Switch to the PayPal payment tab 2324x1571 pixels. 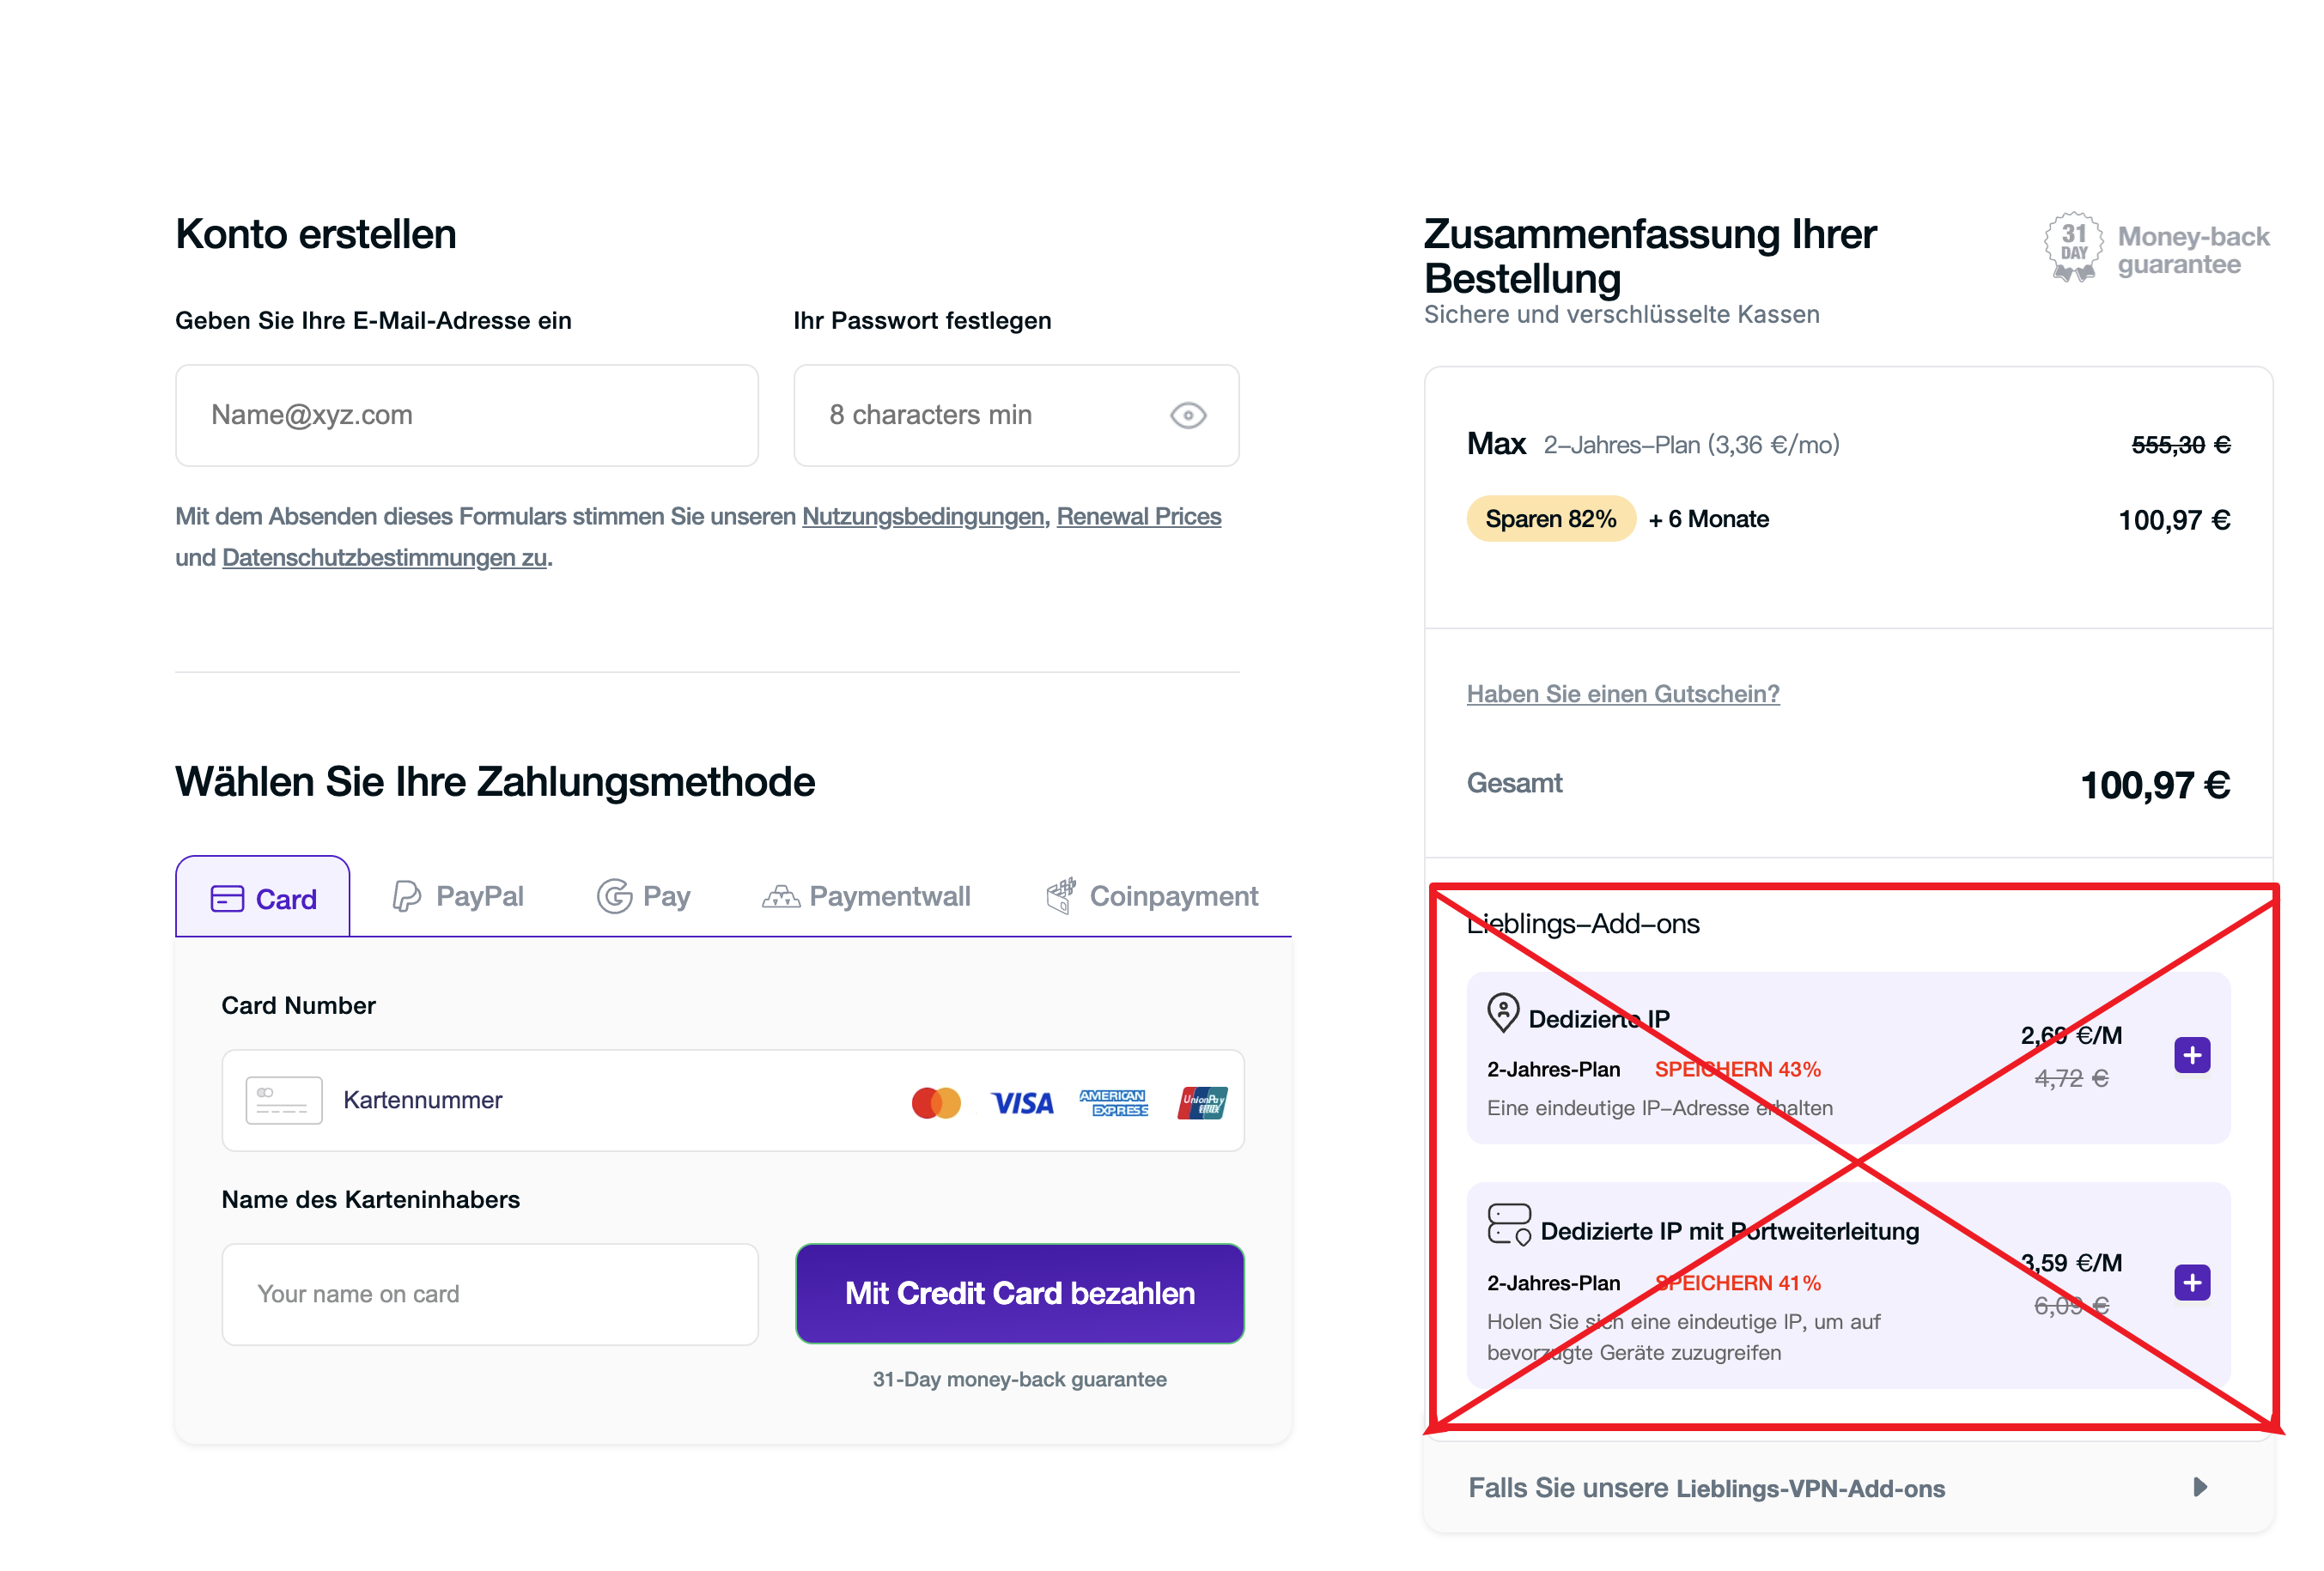click(x=458, y=896)
